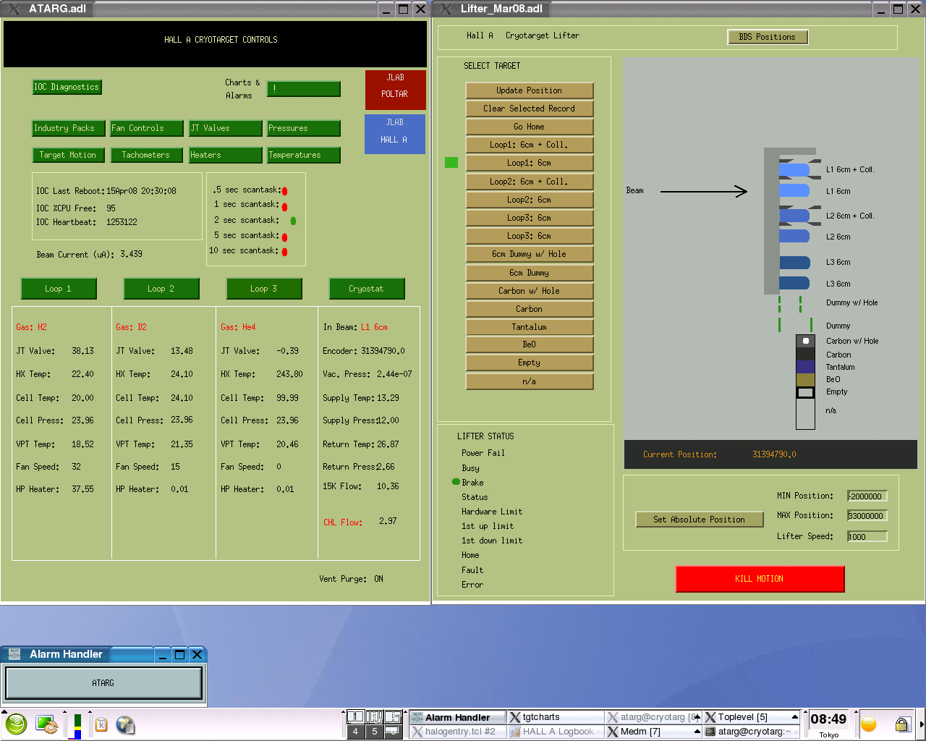Select target Loop2: 6cm
Image resolution: width=926 pixels, height=741 pixels.
coord(530,200)
